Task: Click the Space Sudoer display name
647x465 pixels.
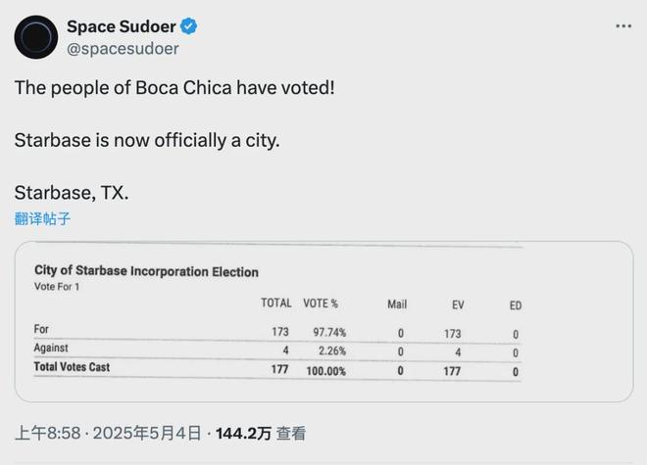Action: point(122,26)
